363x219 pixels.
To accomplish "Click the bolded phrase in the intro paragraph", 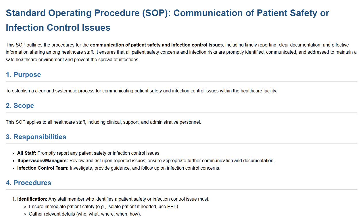I will pyautogui.click(x=156, y=45).
